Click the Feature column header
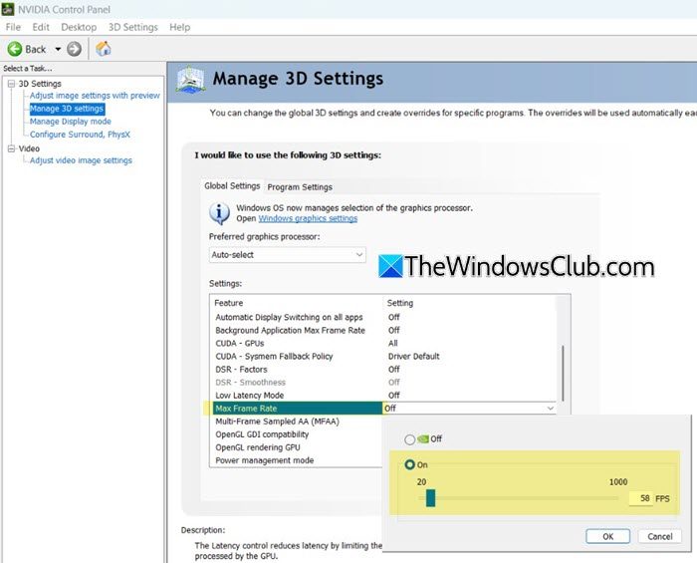The width and height of the screenshot is (697, 563). pos(228,303)
